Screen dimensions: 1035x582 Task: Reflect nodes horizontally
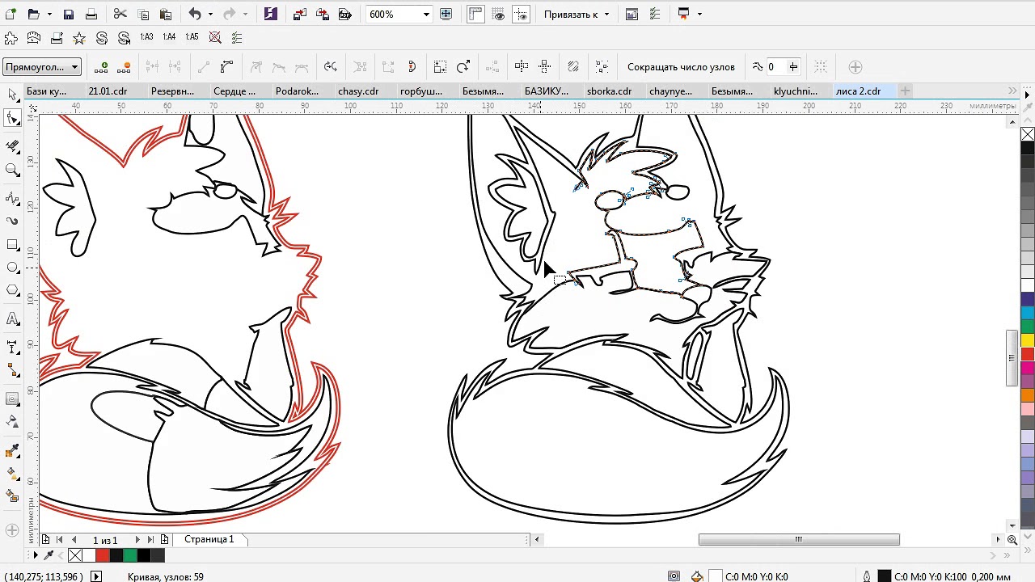click(522, 67)
